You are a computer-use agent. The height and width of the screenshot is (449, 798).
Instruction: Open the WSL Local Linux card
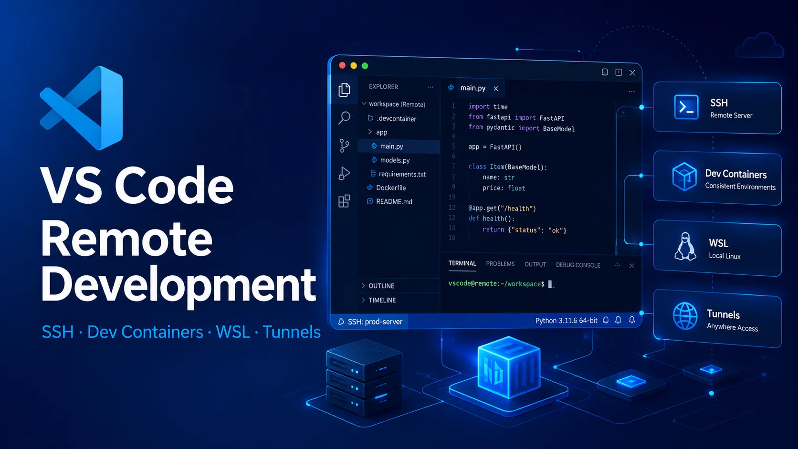[x=717, y=248]
